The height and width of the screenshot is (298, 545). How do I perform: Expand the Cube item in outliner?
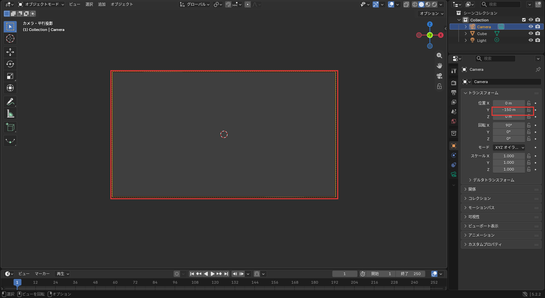click(466, 34)
